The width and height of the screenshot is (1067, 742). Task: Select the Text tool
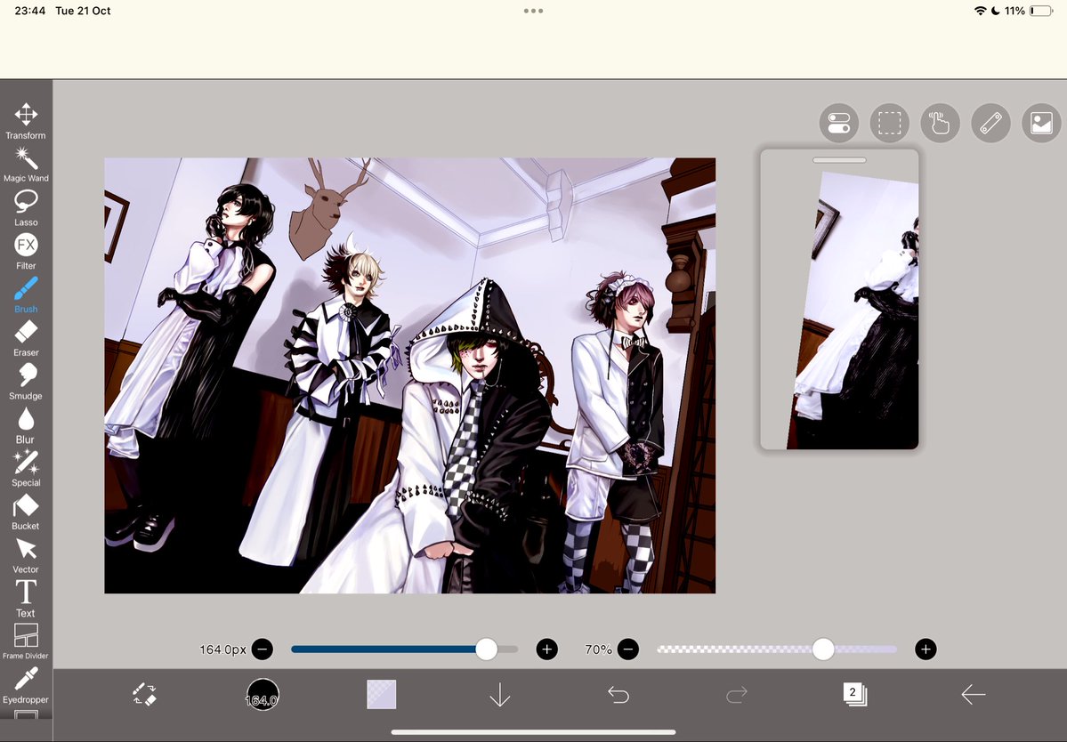(26, 599)
